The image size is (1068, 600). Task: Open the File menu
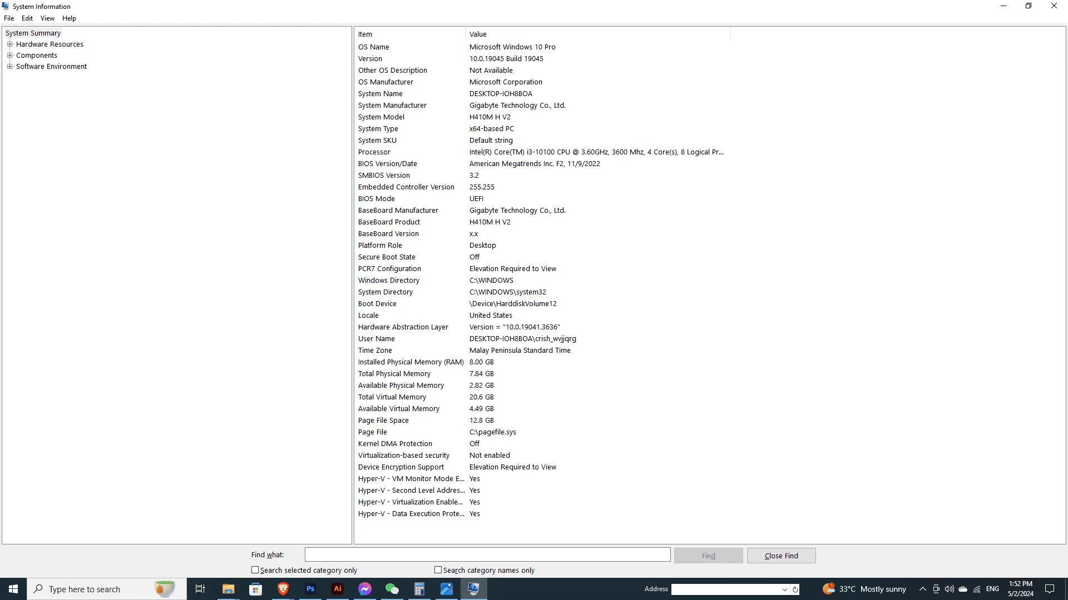pos(9,18)
